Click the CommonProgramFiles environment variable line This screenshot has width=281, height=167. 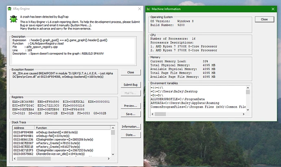(x=198, y=107)
